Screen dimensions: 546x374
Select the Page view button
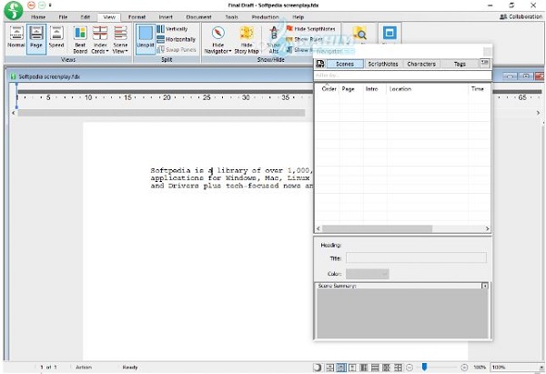36,37
